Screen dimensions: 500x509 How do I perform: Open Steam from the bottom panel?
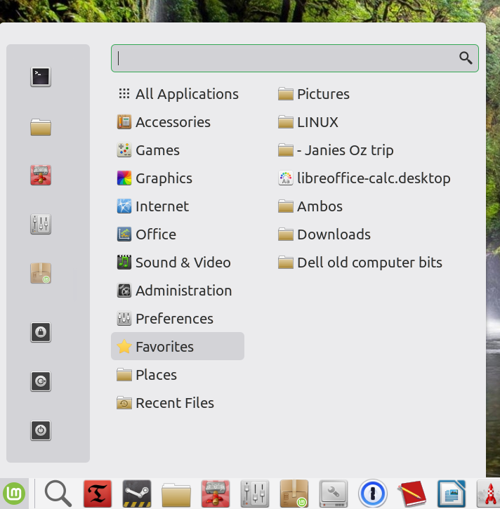click(137, 494)
